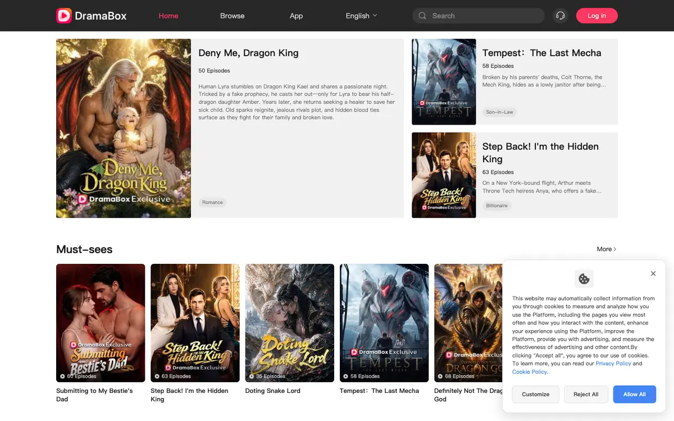The image size is (674, 421).
Task: Click the More chevron arrow in Must-sees
Action: pyautogui.click(x=615, y=249)
